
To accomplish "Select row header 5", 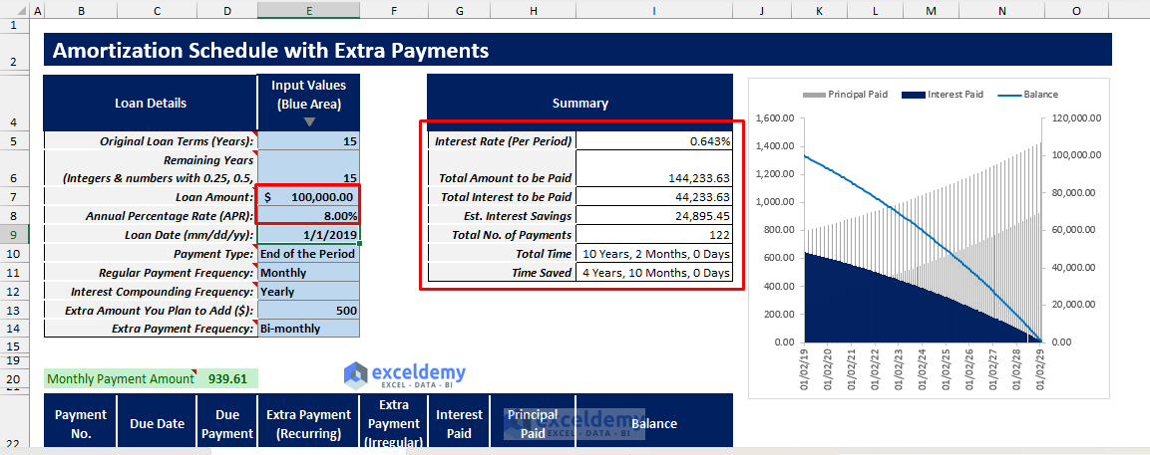I will point(15,141).
